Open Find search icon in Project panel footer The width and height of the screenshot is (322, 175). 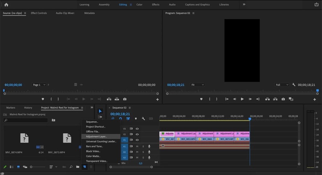tap(71, 167)
